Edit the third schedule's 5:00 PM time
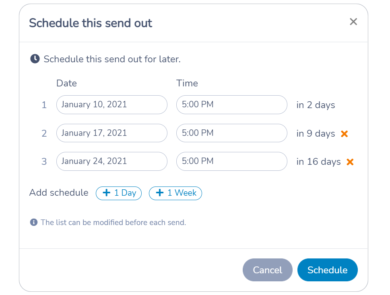The height and width of the screenshot is (295, 390). tap(231, 162)
